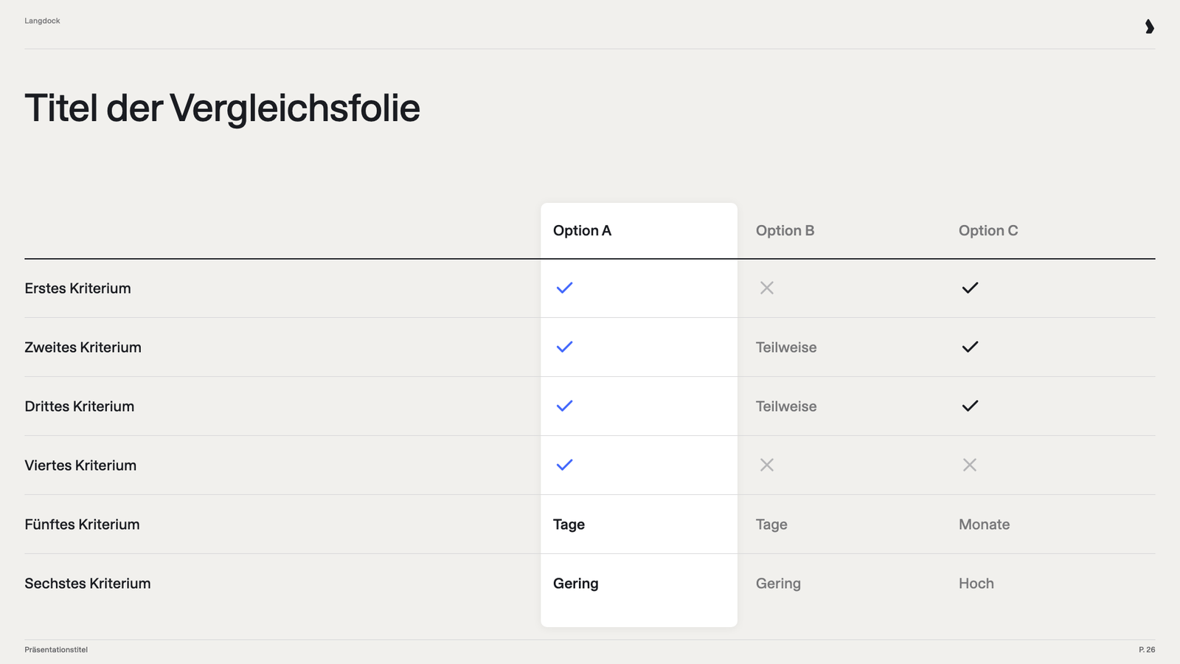Click the blue checkmark for Drittes Kriterium
Image resolution: width=1180 pixels, height=664 pixels.
[564, 406]
